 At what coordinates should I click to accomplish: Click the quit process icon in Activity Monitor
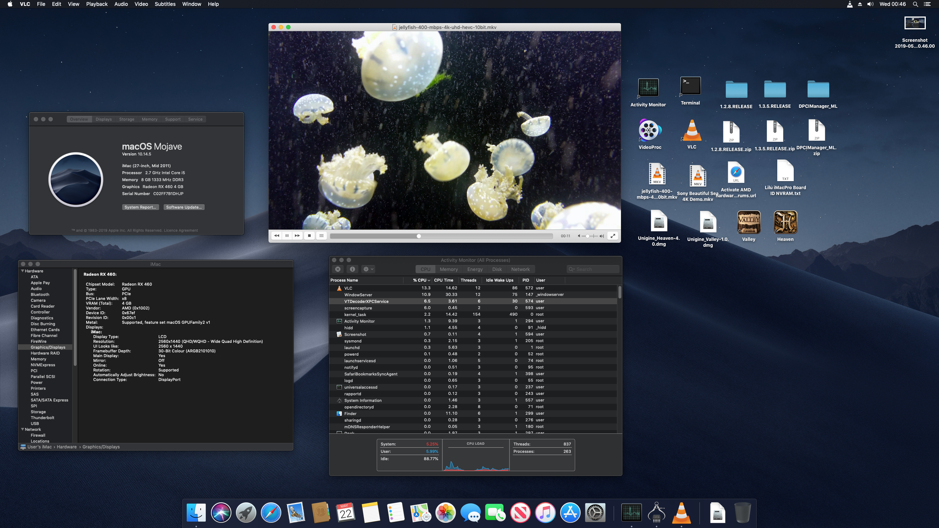click(338, 269)
